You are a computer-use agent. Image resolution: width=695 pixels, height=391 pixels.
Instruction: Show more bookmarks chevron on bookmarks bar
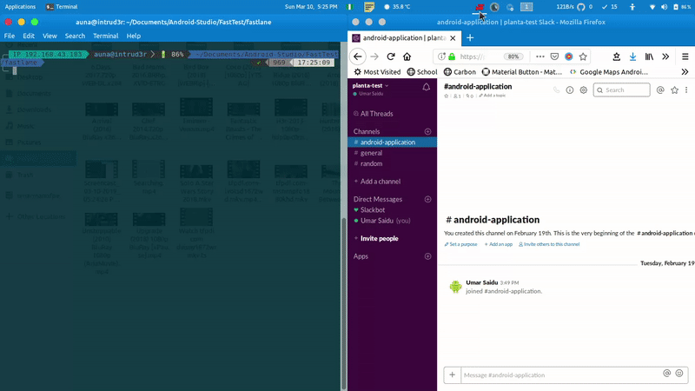[x=685, y=72]
